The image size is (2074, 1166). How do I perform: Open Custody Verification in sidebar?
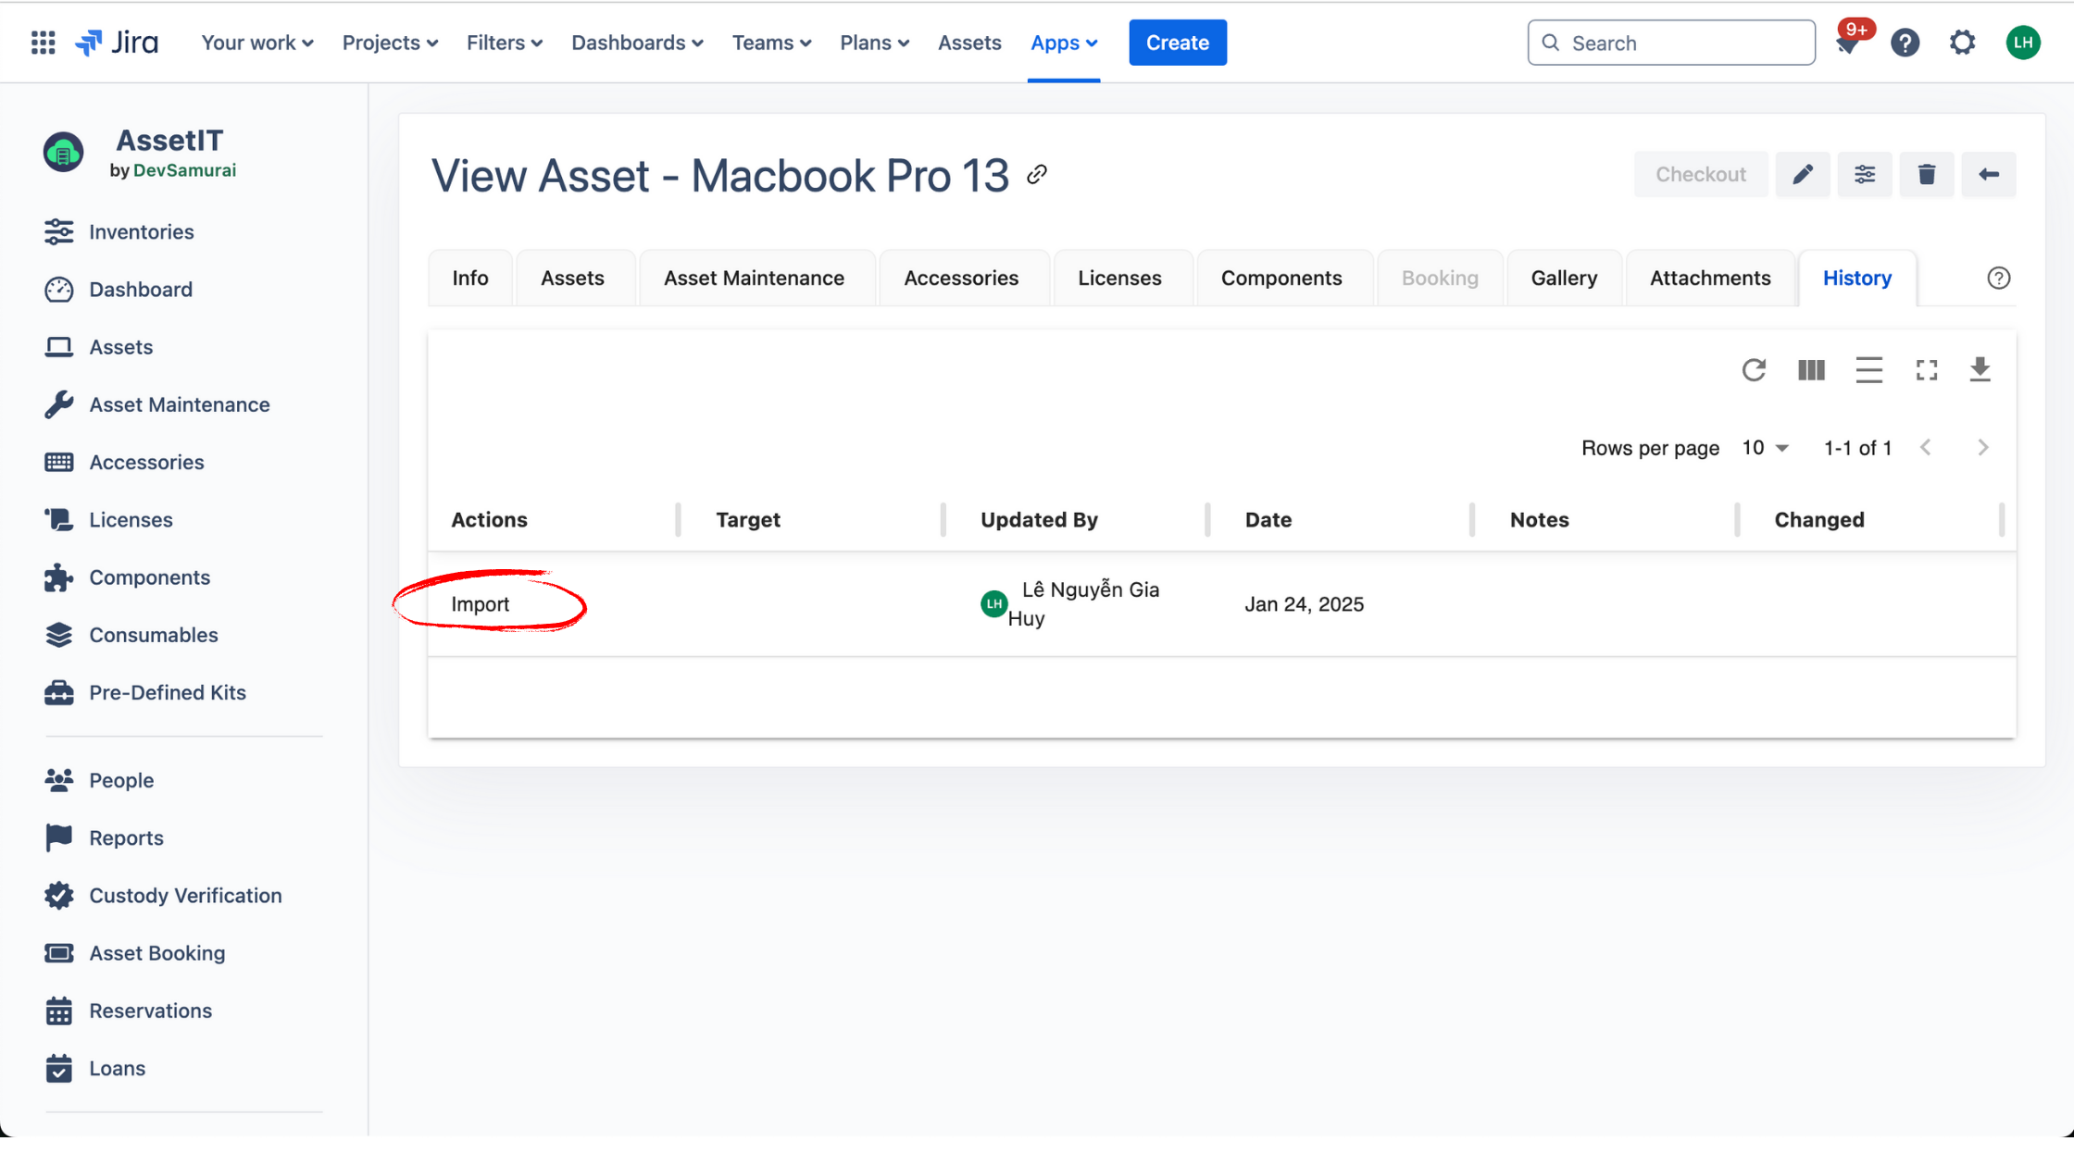(x=185, y=895)
